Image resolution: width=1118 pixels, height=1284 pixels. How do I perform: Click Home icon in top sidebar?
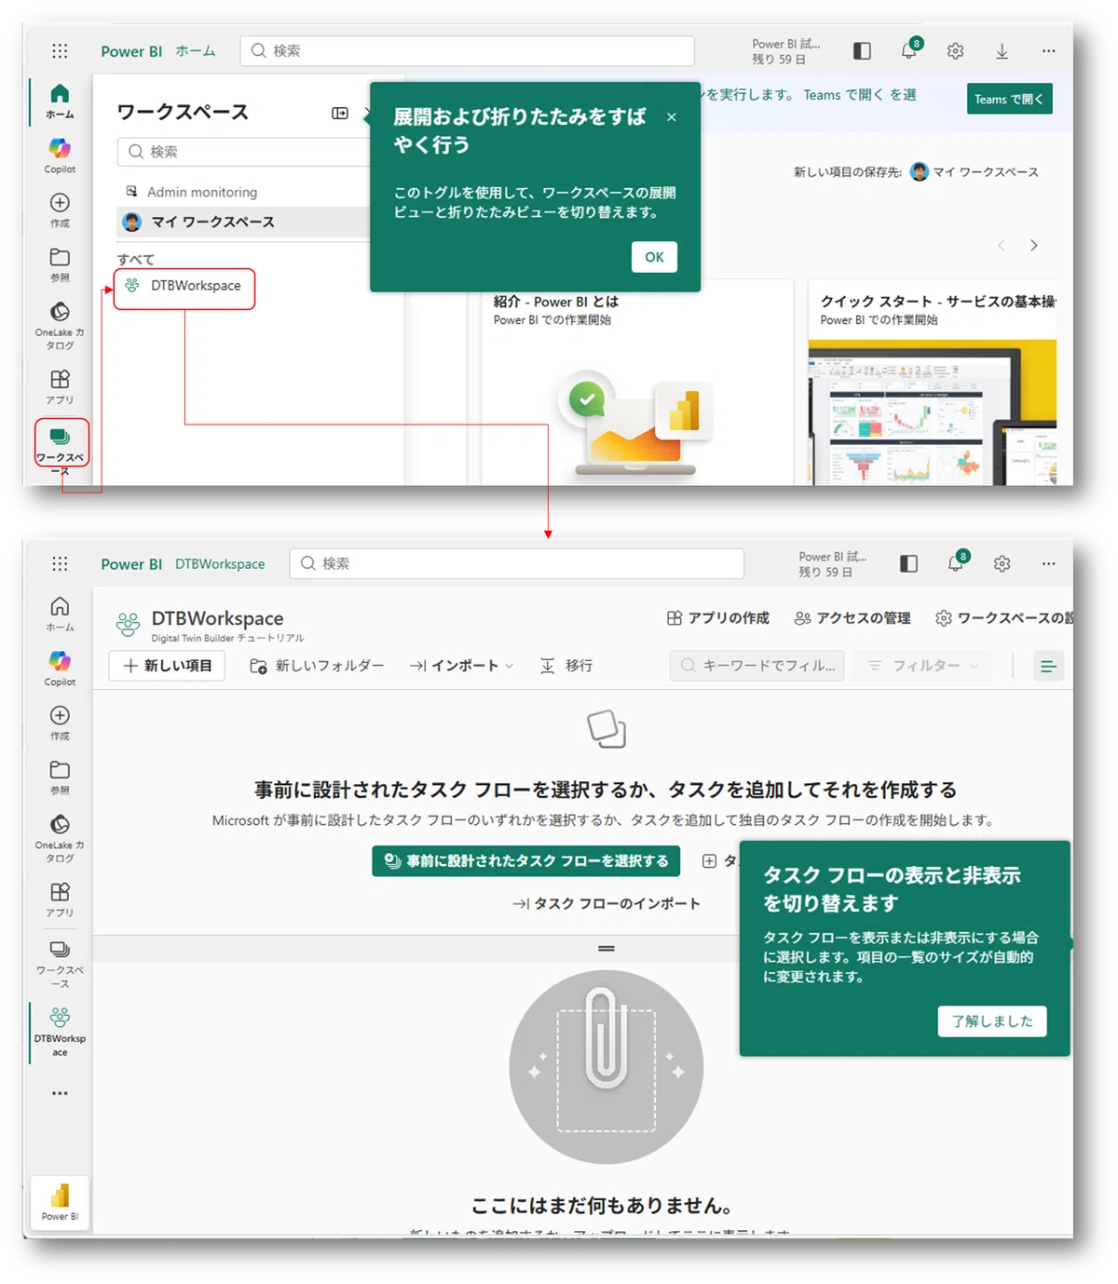click(60, 101)
